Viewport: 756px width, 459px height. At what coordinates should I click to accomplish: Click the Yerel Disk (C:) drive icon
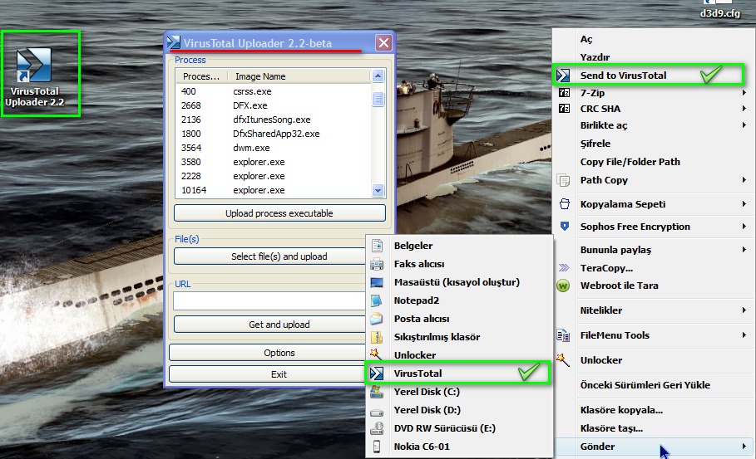[377, 392]
